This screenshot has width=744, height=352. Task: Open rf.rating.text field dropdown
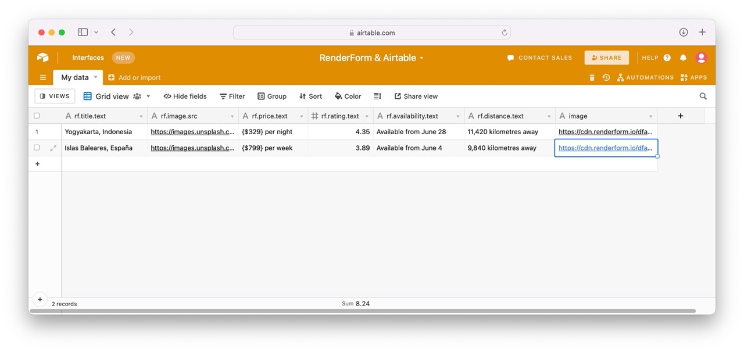coord(367,116)
